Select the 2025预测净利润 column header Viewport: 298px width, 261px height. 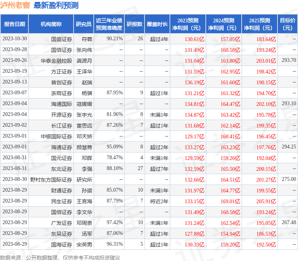click(260, 24)
